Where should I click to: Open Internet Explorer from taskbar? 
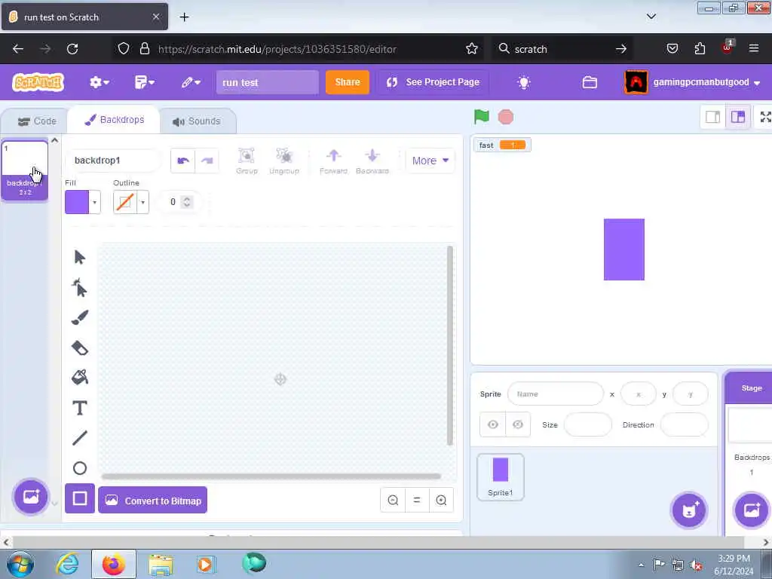click(68, 564)
